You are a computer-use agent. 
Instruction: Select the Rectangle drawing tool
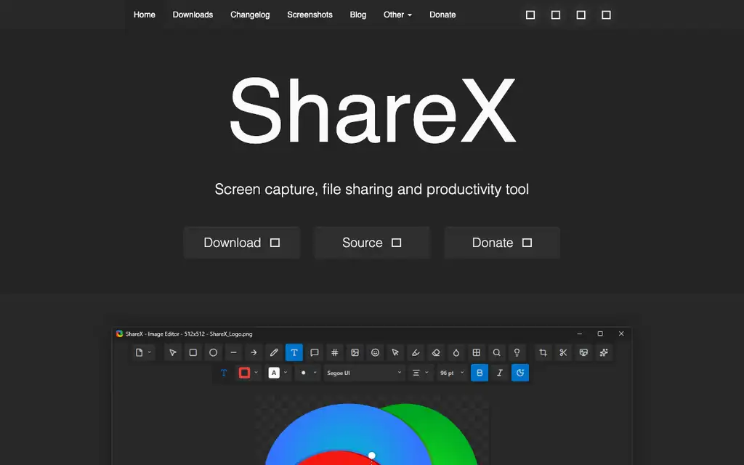tap(193, 352)
